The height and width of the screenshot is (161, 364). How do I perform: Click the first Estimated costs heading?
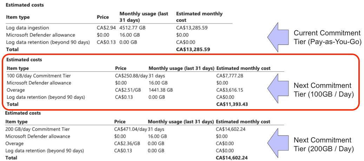[x=25, y=5]
